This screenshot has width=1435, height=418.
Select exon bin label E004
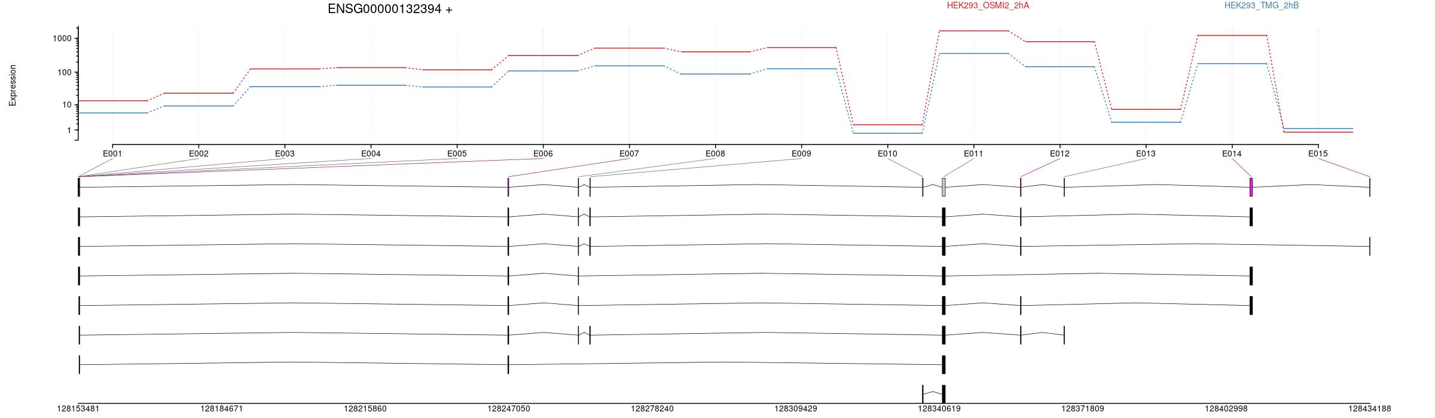(371, 153)
